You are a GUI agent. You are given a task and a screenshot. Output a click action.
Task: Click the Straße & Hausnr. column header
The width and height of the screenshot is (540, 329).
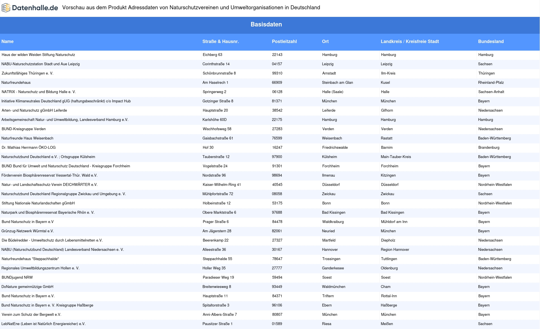(x=220, y=42)
